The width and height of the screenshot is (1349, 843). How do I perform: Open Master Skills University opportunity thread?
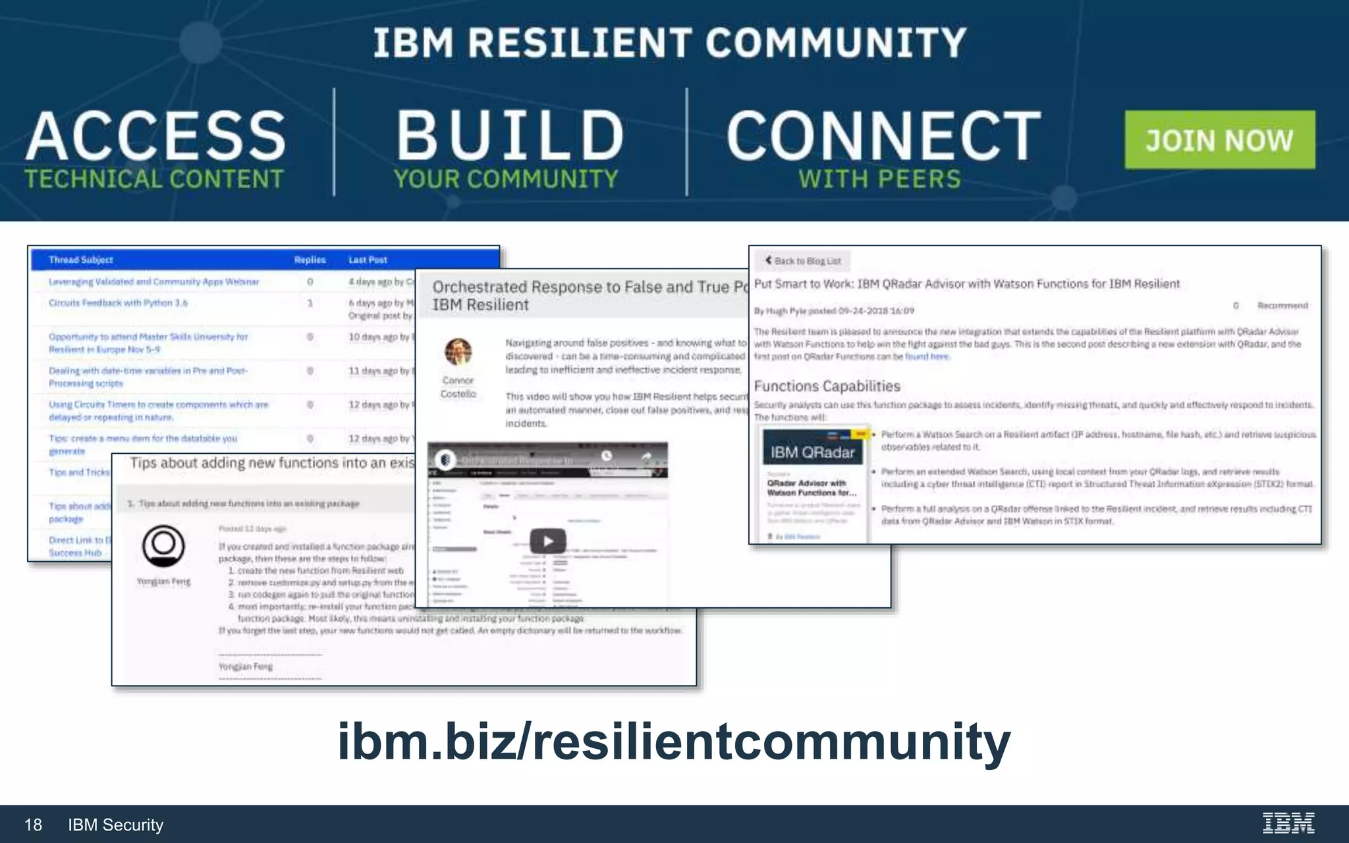click(148, 342)
